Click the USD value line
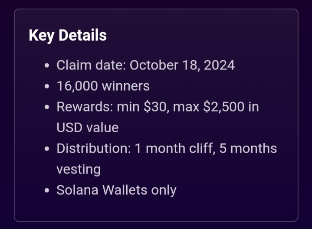Viewport: 312px width, 229px height. click(x=88, y=128)
